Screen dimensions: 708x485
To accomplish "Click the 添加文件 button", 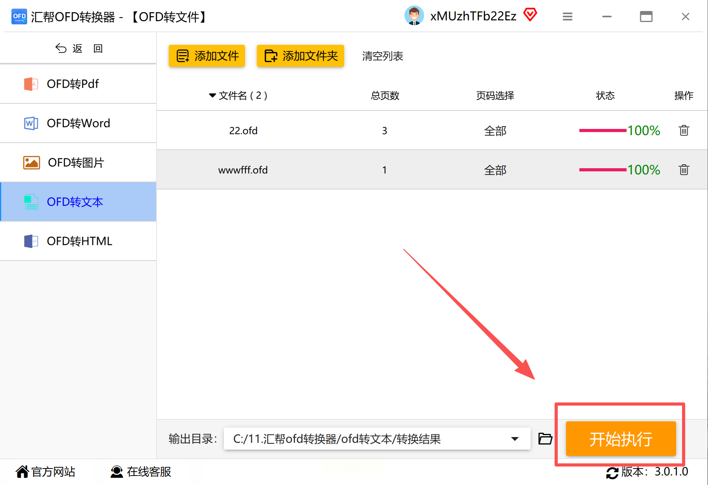I will click(207, 56).
